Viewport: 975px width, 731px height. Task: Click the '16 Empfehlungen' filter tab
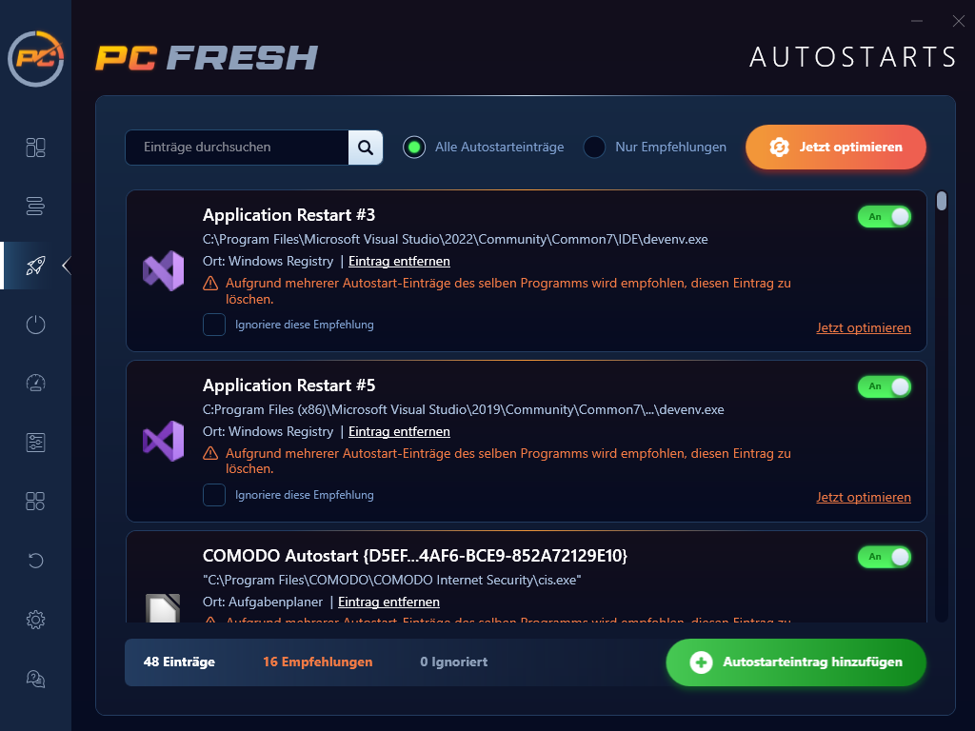point(317,662)
